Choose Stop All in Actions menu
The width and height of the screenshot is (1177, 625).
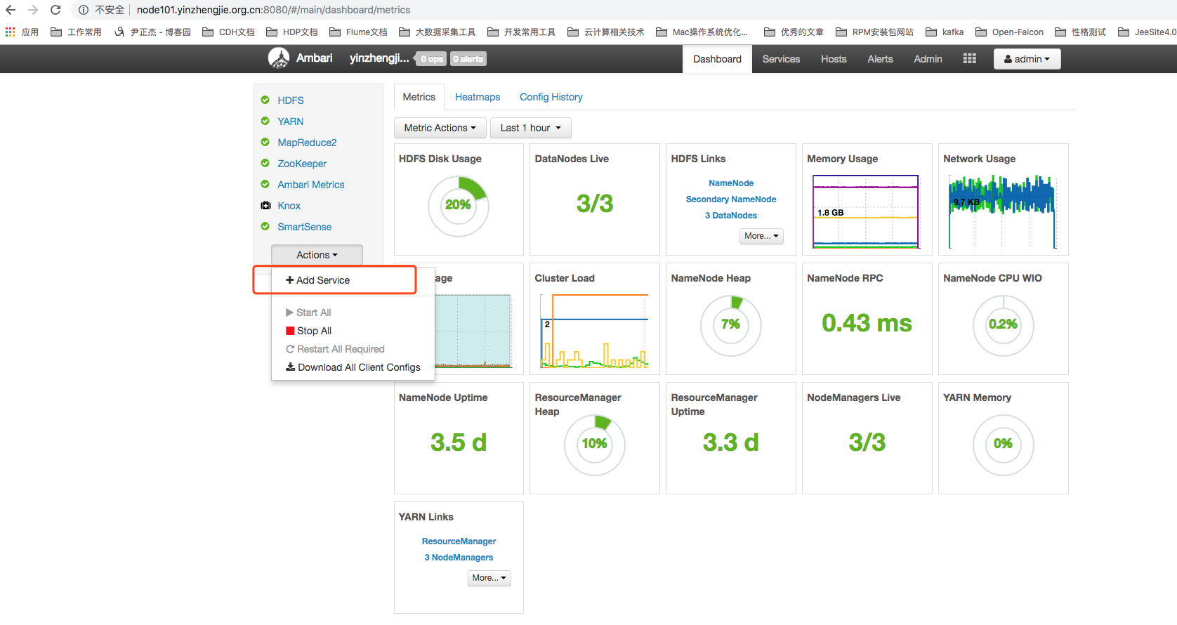pos(308,331)
